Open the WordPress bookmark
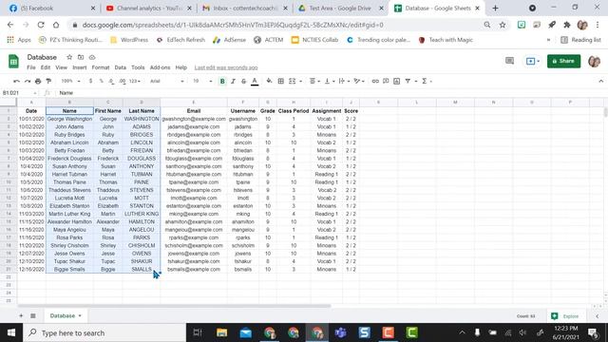 129,40
